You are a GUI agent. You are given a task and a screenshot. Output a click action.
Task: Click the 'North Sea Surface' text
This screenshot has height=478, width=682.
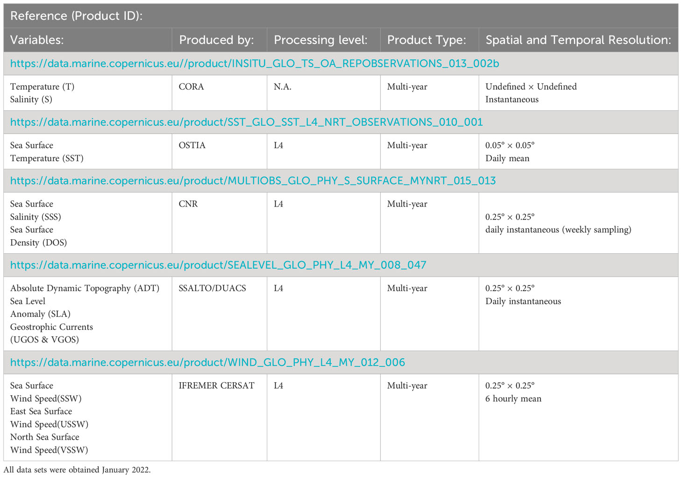[x=45, y=437]
